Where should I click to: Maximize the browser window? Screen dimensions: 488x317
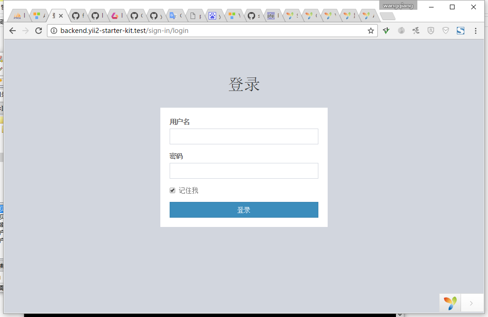[452, 7]
